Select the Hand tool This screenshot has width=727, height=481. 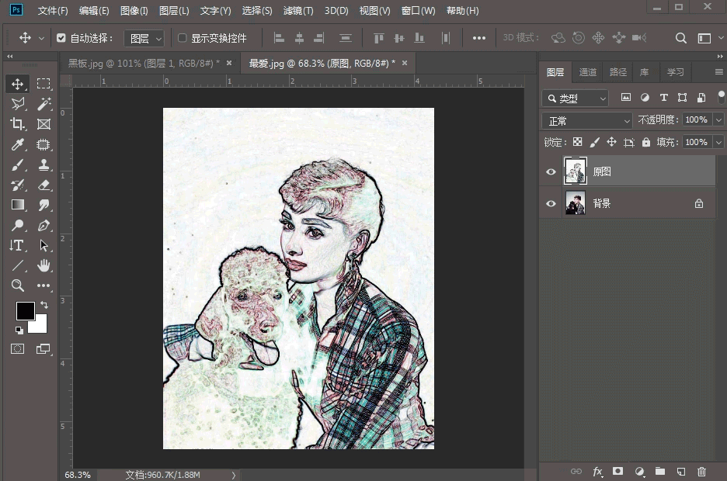coord(43,265)
